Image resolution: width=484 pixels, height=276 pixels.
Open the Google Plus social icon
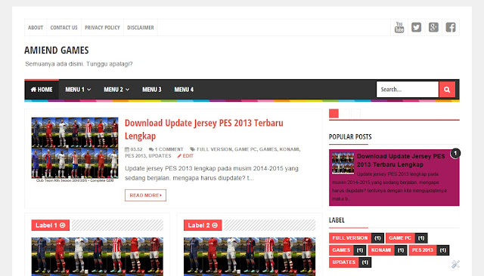[433, 27]
